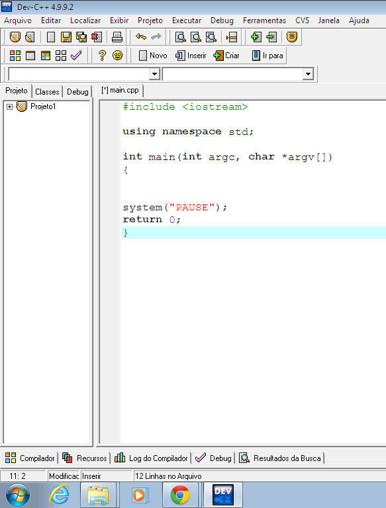Expand the Projeto1 tree node
The image size is (386, 508).
(9, 106)
